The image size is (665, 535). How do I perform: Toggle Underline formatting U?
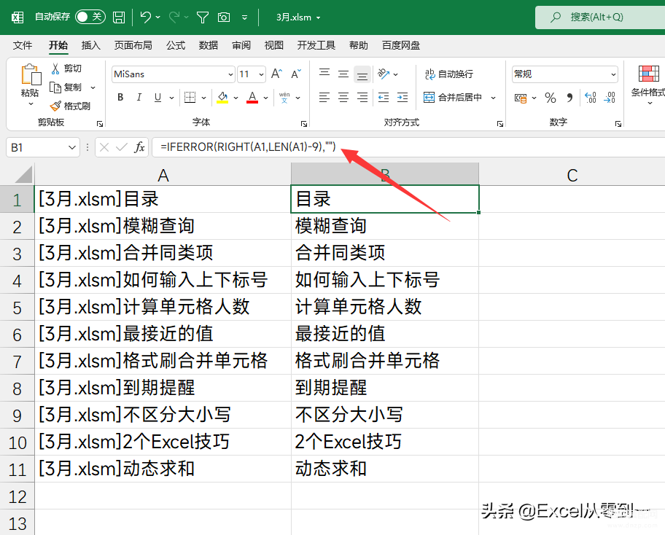coord(157,98)
